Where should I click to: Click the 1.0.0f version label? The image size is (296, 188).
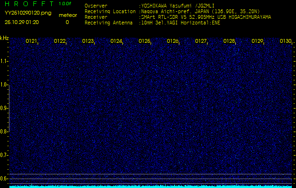coord(65,4)
